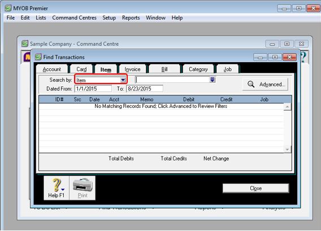The width and height of the screenshot is (321, 231).
Task: Switch to the Card tab
Action: [81, 69]
